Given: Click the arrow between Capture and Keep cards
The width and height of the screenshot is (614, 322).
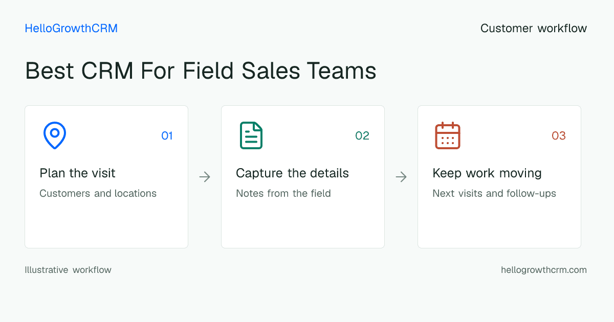Looking at the screenshot, I should [401, 177].
